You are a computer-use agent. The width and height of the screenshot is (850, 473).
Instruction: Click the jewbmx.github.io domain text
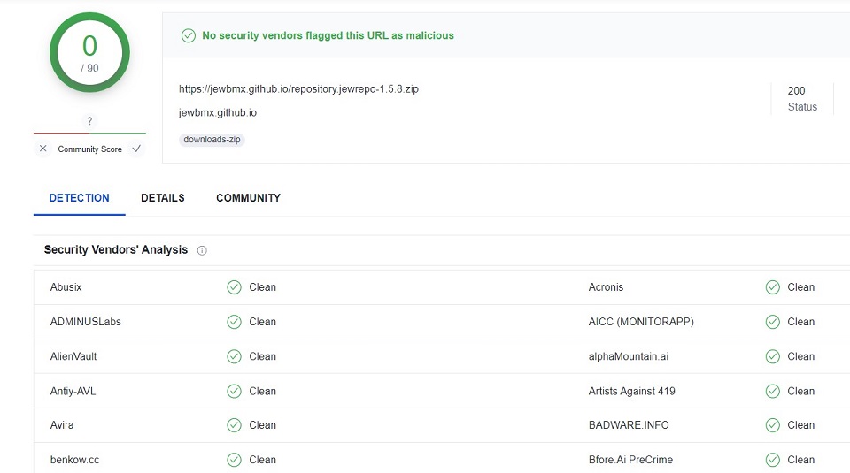click(218, 112)
